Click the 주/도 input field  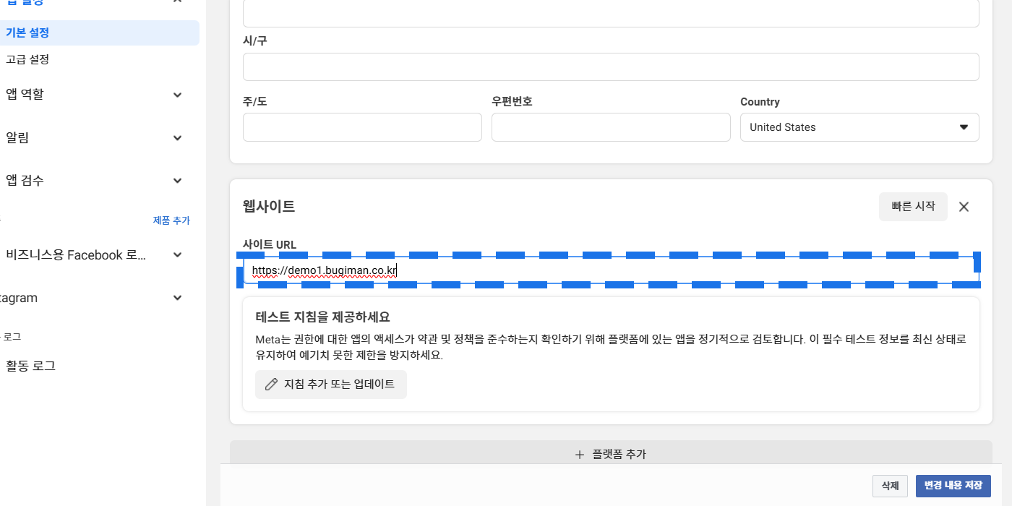tap(362, 127)
